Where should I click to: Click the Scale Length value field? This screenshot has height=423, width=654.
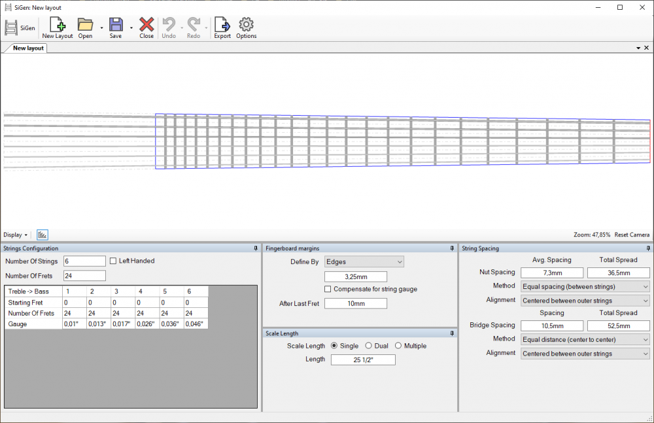[363, 360]
